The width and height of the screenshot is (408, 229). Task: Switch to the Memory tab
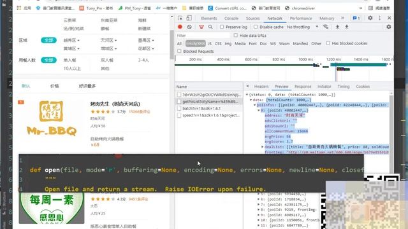click(326, 18)
